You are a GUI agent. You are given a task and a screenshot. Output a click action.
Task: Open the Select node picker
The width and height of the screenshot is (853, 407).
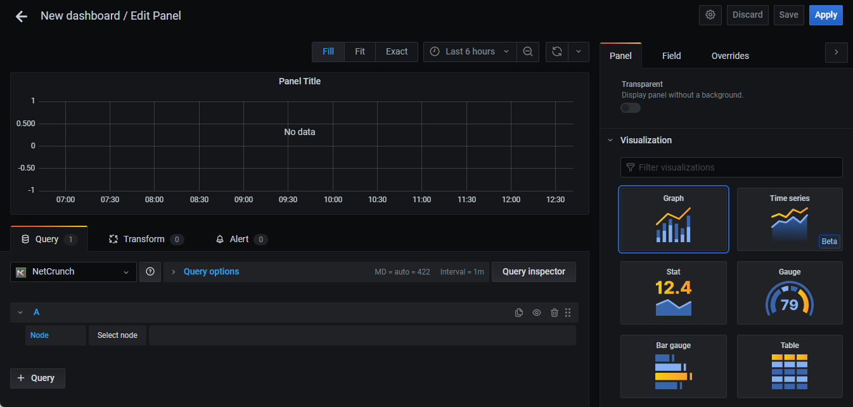tap(117, 335)
